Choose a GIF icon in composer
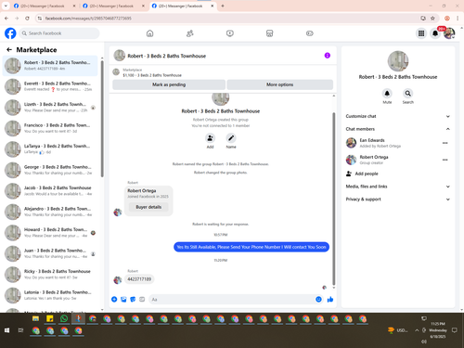This screenshot has width=464, height=348. click(142, 299)
